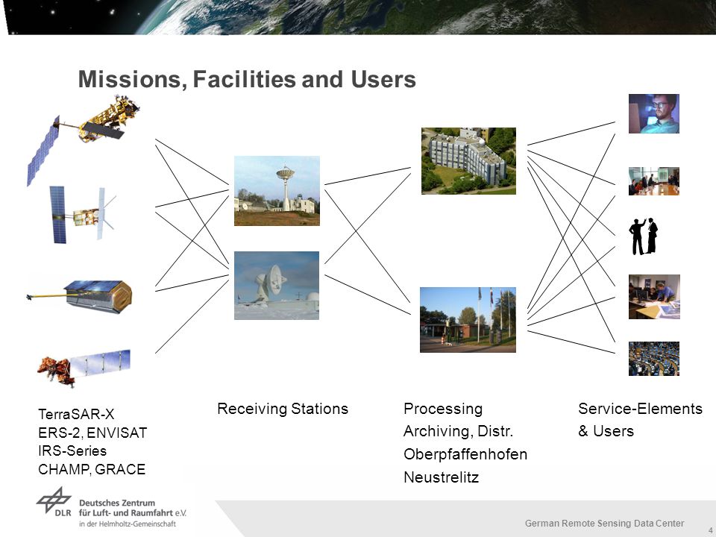Click the title Missions, Facilities and Users
This screenshot has height=537, width=716.
tap(247, 79)
